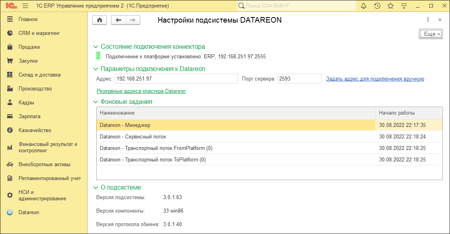
Task: Click Задать адрес для подключения вручную link
Action: 375,79
